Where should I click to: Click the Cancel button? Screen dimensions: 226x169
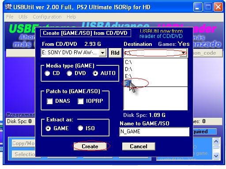click(x=139, y=146)
